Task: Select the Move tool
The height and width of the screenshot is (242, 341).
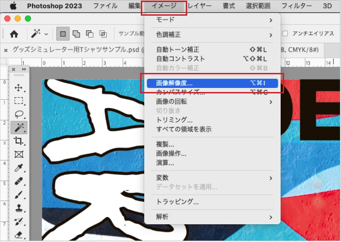Action: (x=19, y=88)
